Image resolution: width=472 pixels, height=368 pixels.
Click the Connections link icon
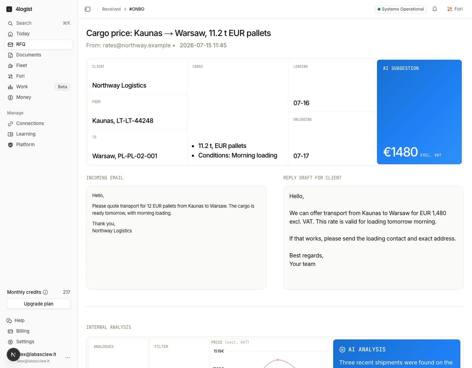point(10,124)
